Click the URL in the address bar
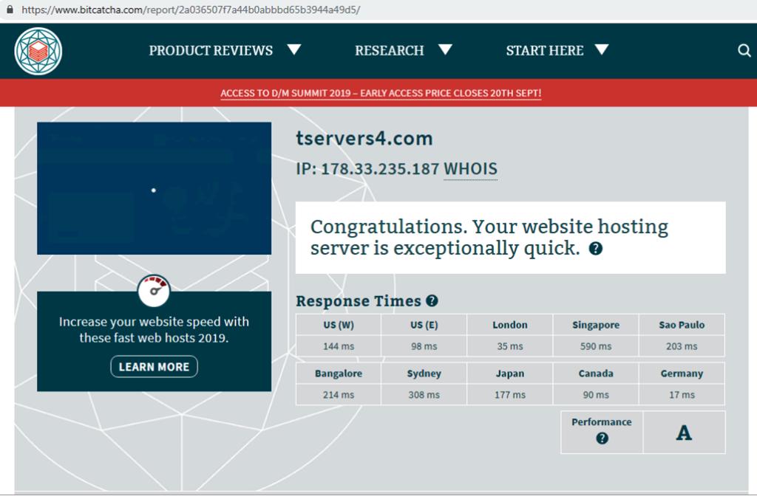Viewport: 757px width, 496px height. tap(191, 10)
